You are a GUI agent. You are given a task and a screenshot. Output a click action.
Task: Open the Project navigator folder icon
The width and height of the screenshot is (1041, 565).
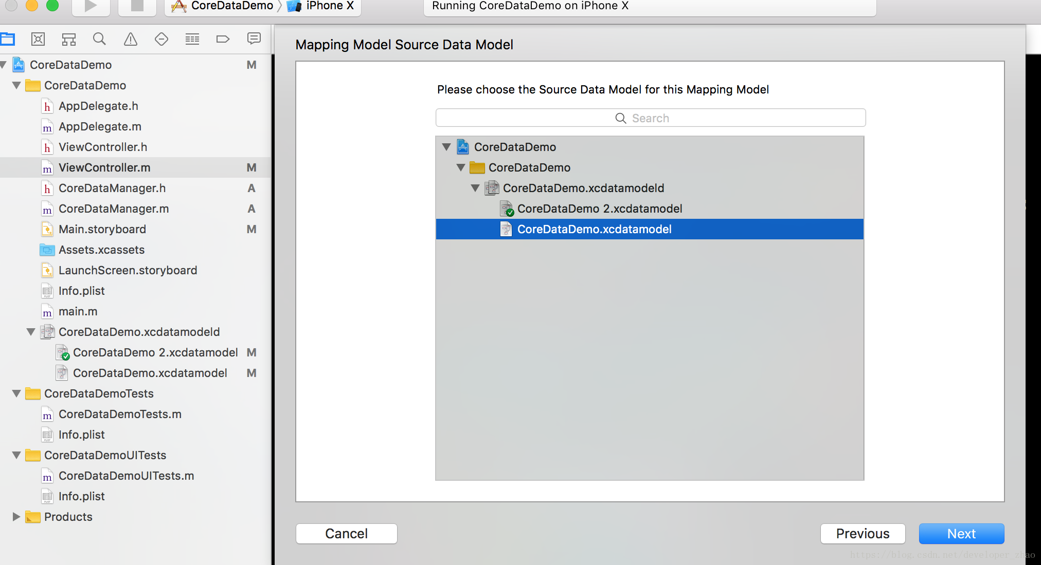pyautogui.click(x=8, y=39)
